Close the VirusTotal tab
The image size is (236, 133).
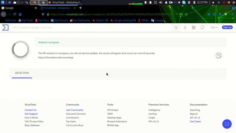click(74, 8)
